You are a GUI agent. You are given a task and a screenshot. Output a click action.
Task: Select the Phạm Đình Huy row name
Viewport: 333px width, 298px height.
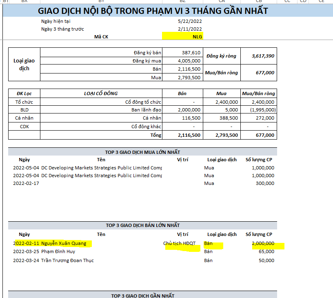click(x=58, y=251)
